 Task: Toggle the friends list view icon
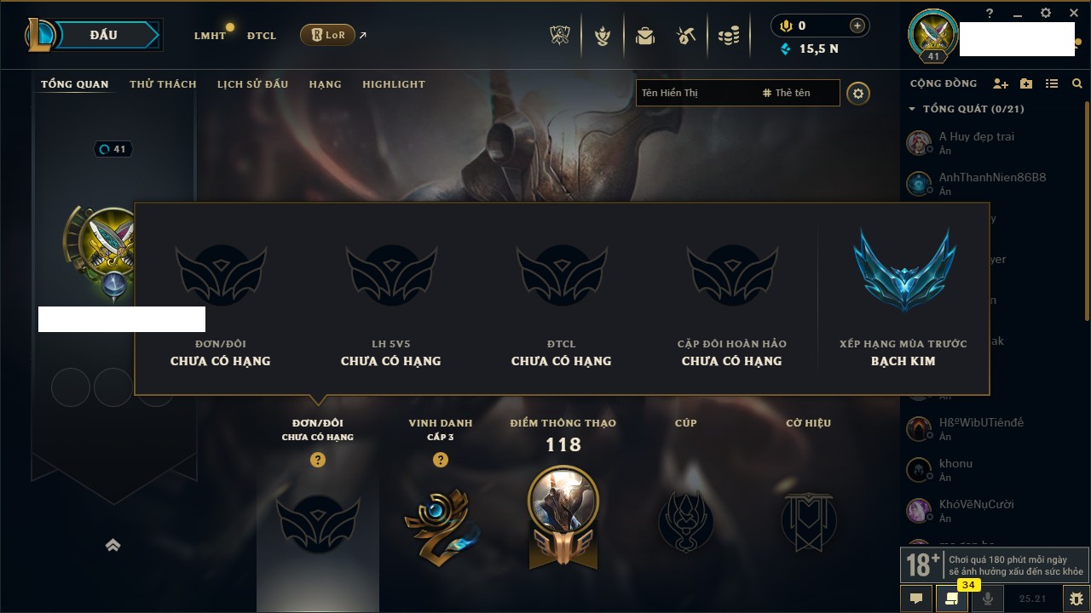[1052, 83]
